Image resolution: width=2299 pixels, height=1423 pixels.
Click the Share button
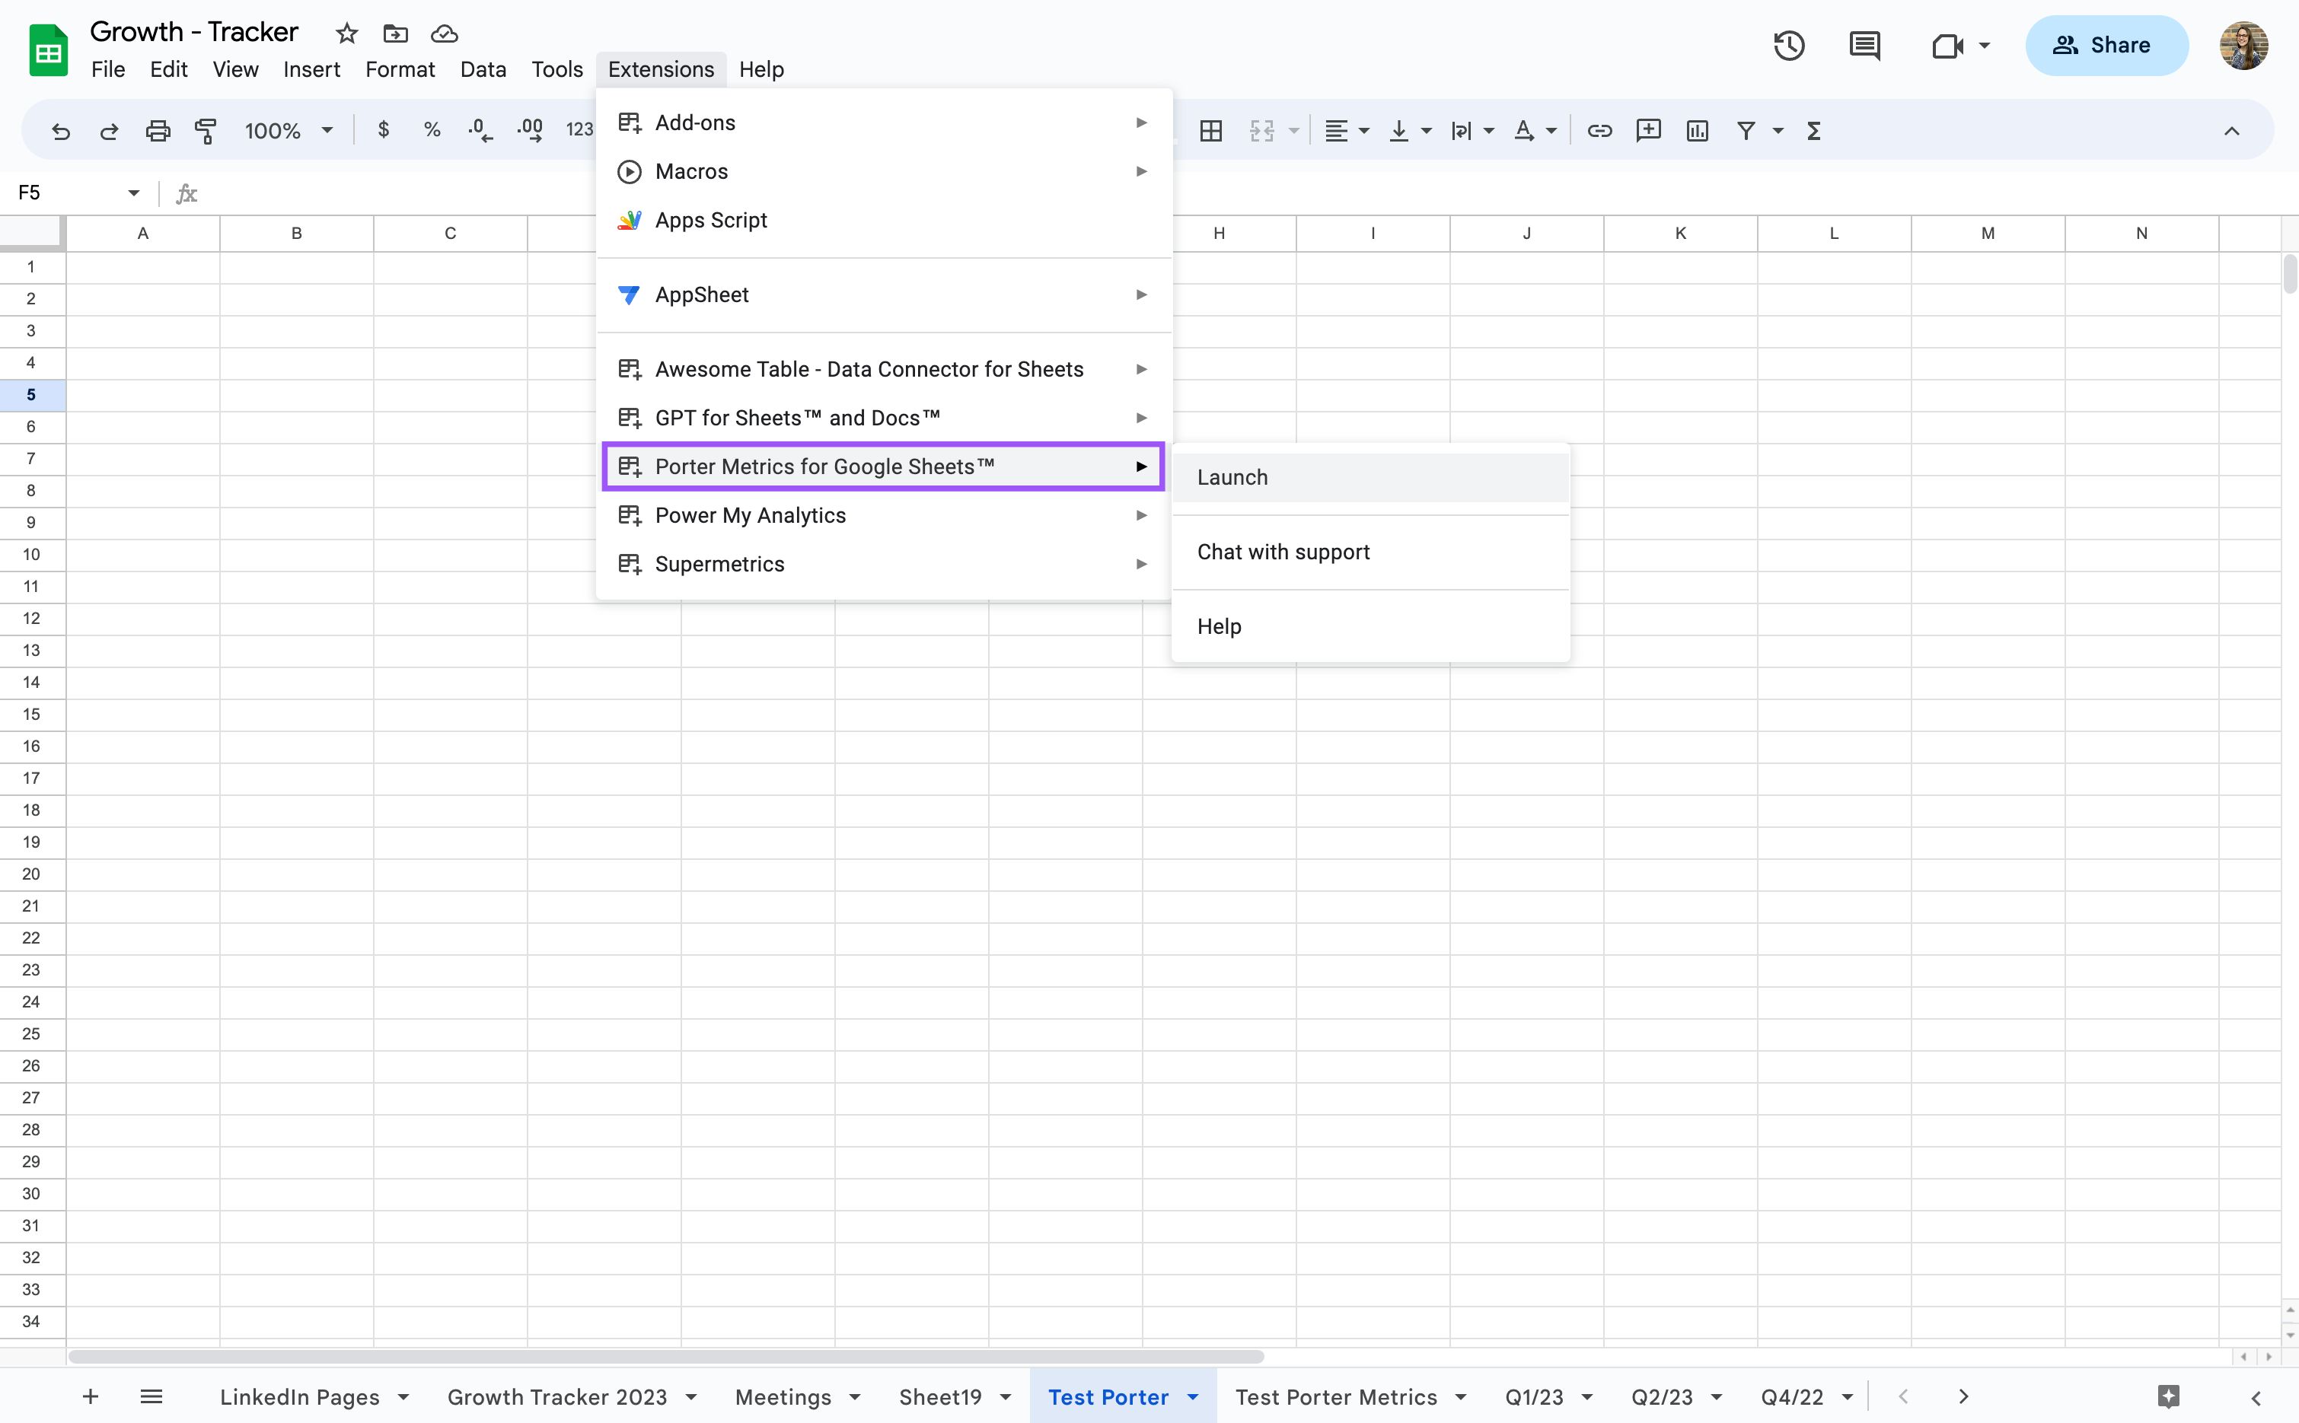2106,45
